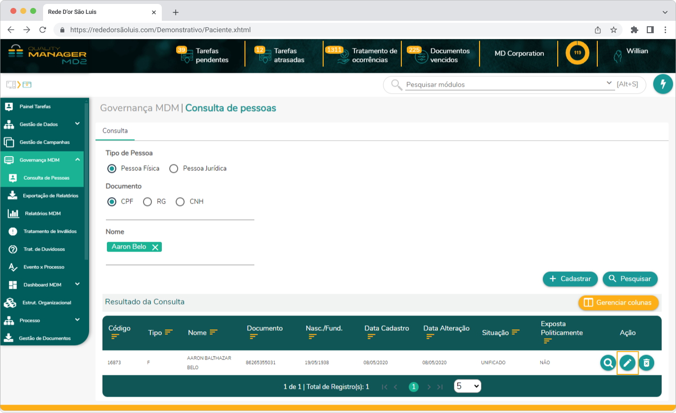
Task: Click the edit pencil icon in Ação column
Action: point(628,362)
